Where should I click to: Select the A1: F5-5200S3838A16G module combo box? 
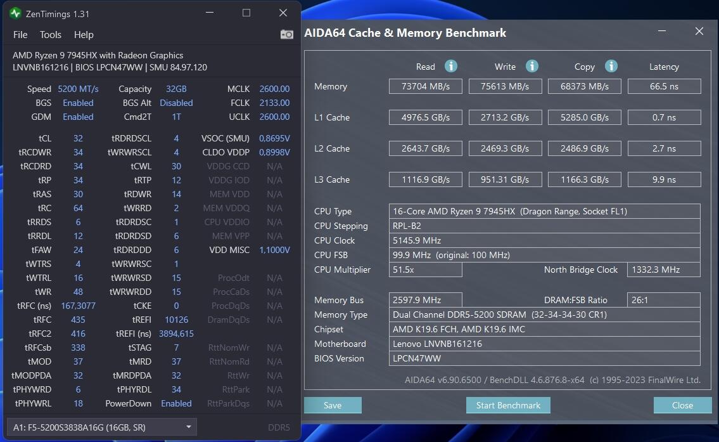click(102, 427)
